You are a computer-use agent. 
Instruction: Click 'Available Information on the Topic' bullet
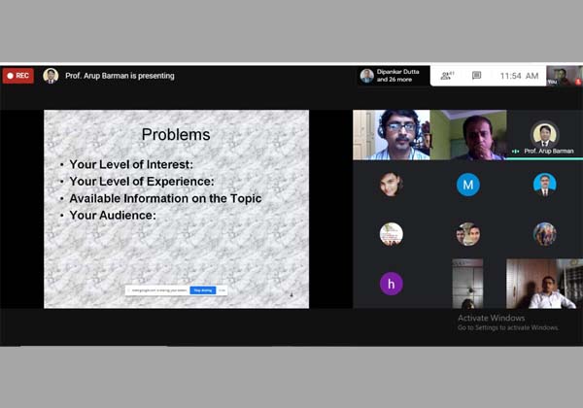[165, 198]
